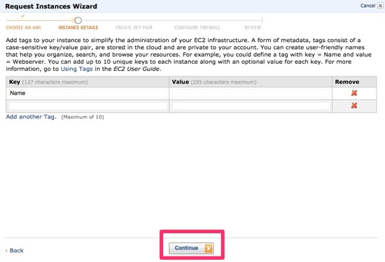Focus the empty second value field
This screenshot has width=385, height=262.
(251, 106)
